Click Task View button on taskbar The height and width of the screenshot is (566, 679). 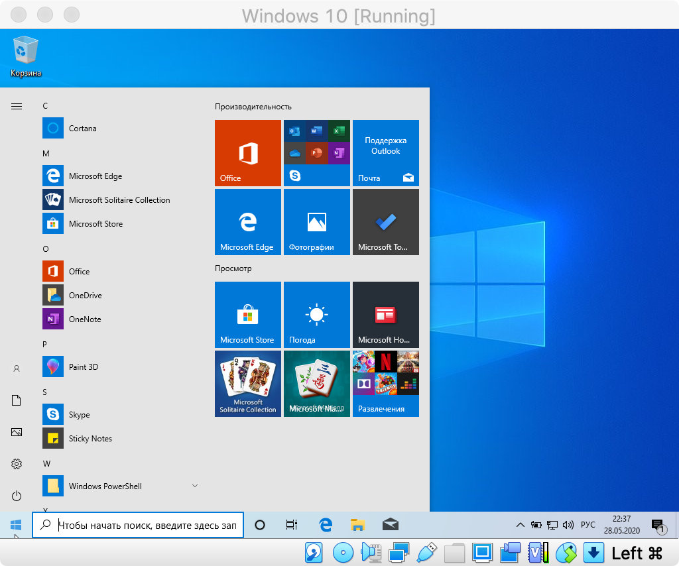pyautogui.click(x=291, y=525)
